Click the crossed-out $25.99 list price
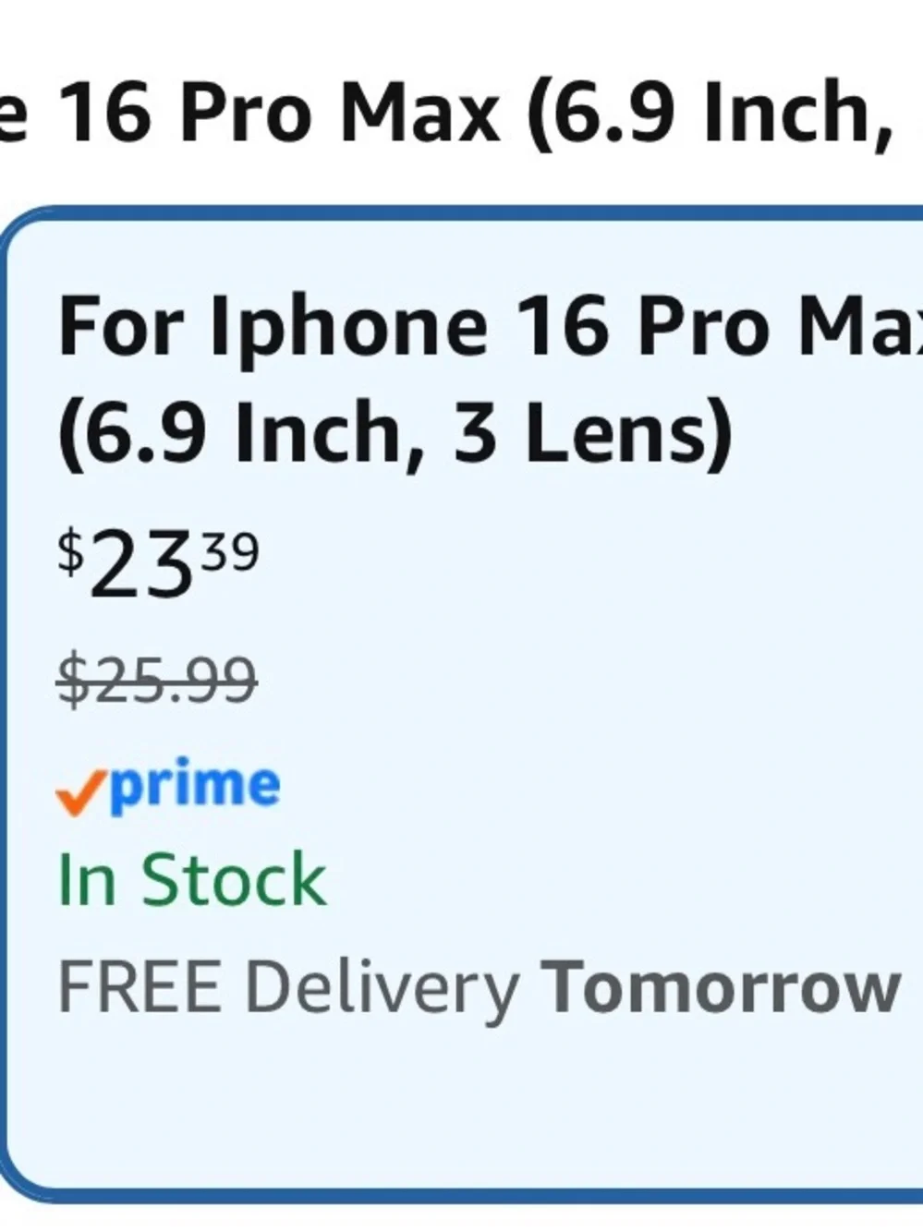923x1231 pixels. point(157,680)
